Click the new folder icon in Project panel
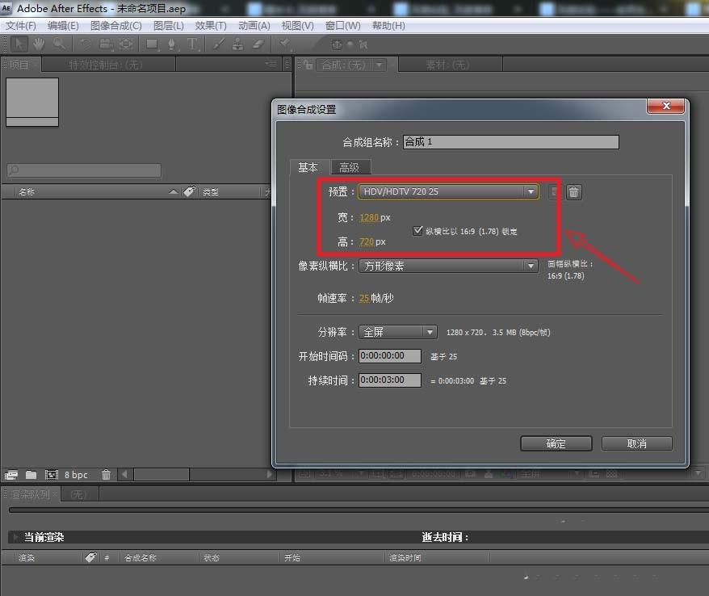Image resolution: width=709 pixels, height=596 pixels. pyautogui.click(x=31, y=475)
